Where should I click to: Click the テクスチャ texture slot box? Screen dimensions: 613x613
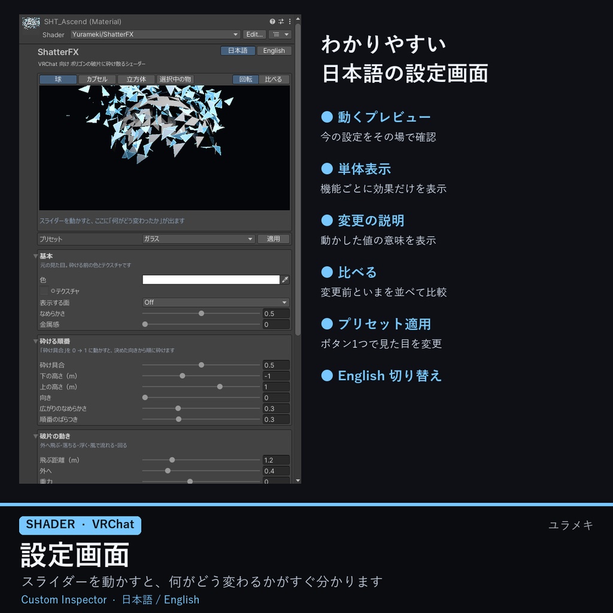point(44,291)
